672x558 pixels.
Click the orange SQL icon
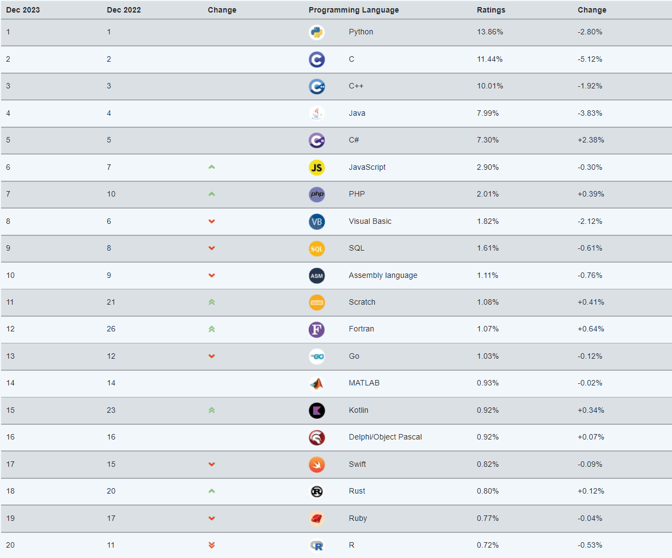point(317,248)
